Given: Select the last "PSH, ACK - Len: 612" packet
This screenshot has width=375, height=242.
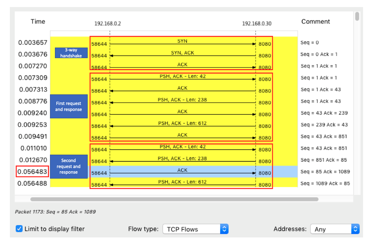Looking at the screenshot, I should point(182,184).
